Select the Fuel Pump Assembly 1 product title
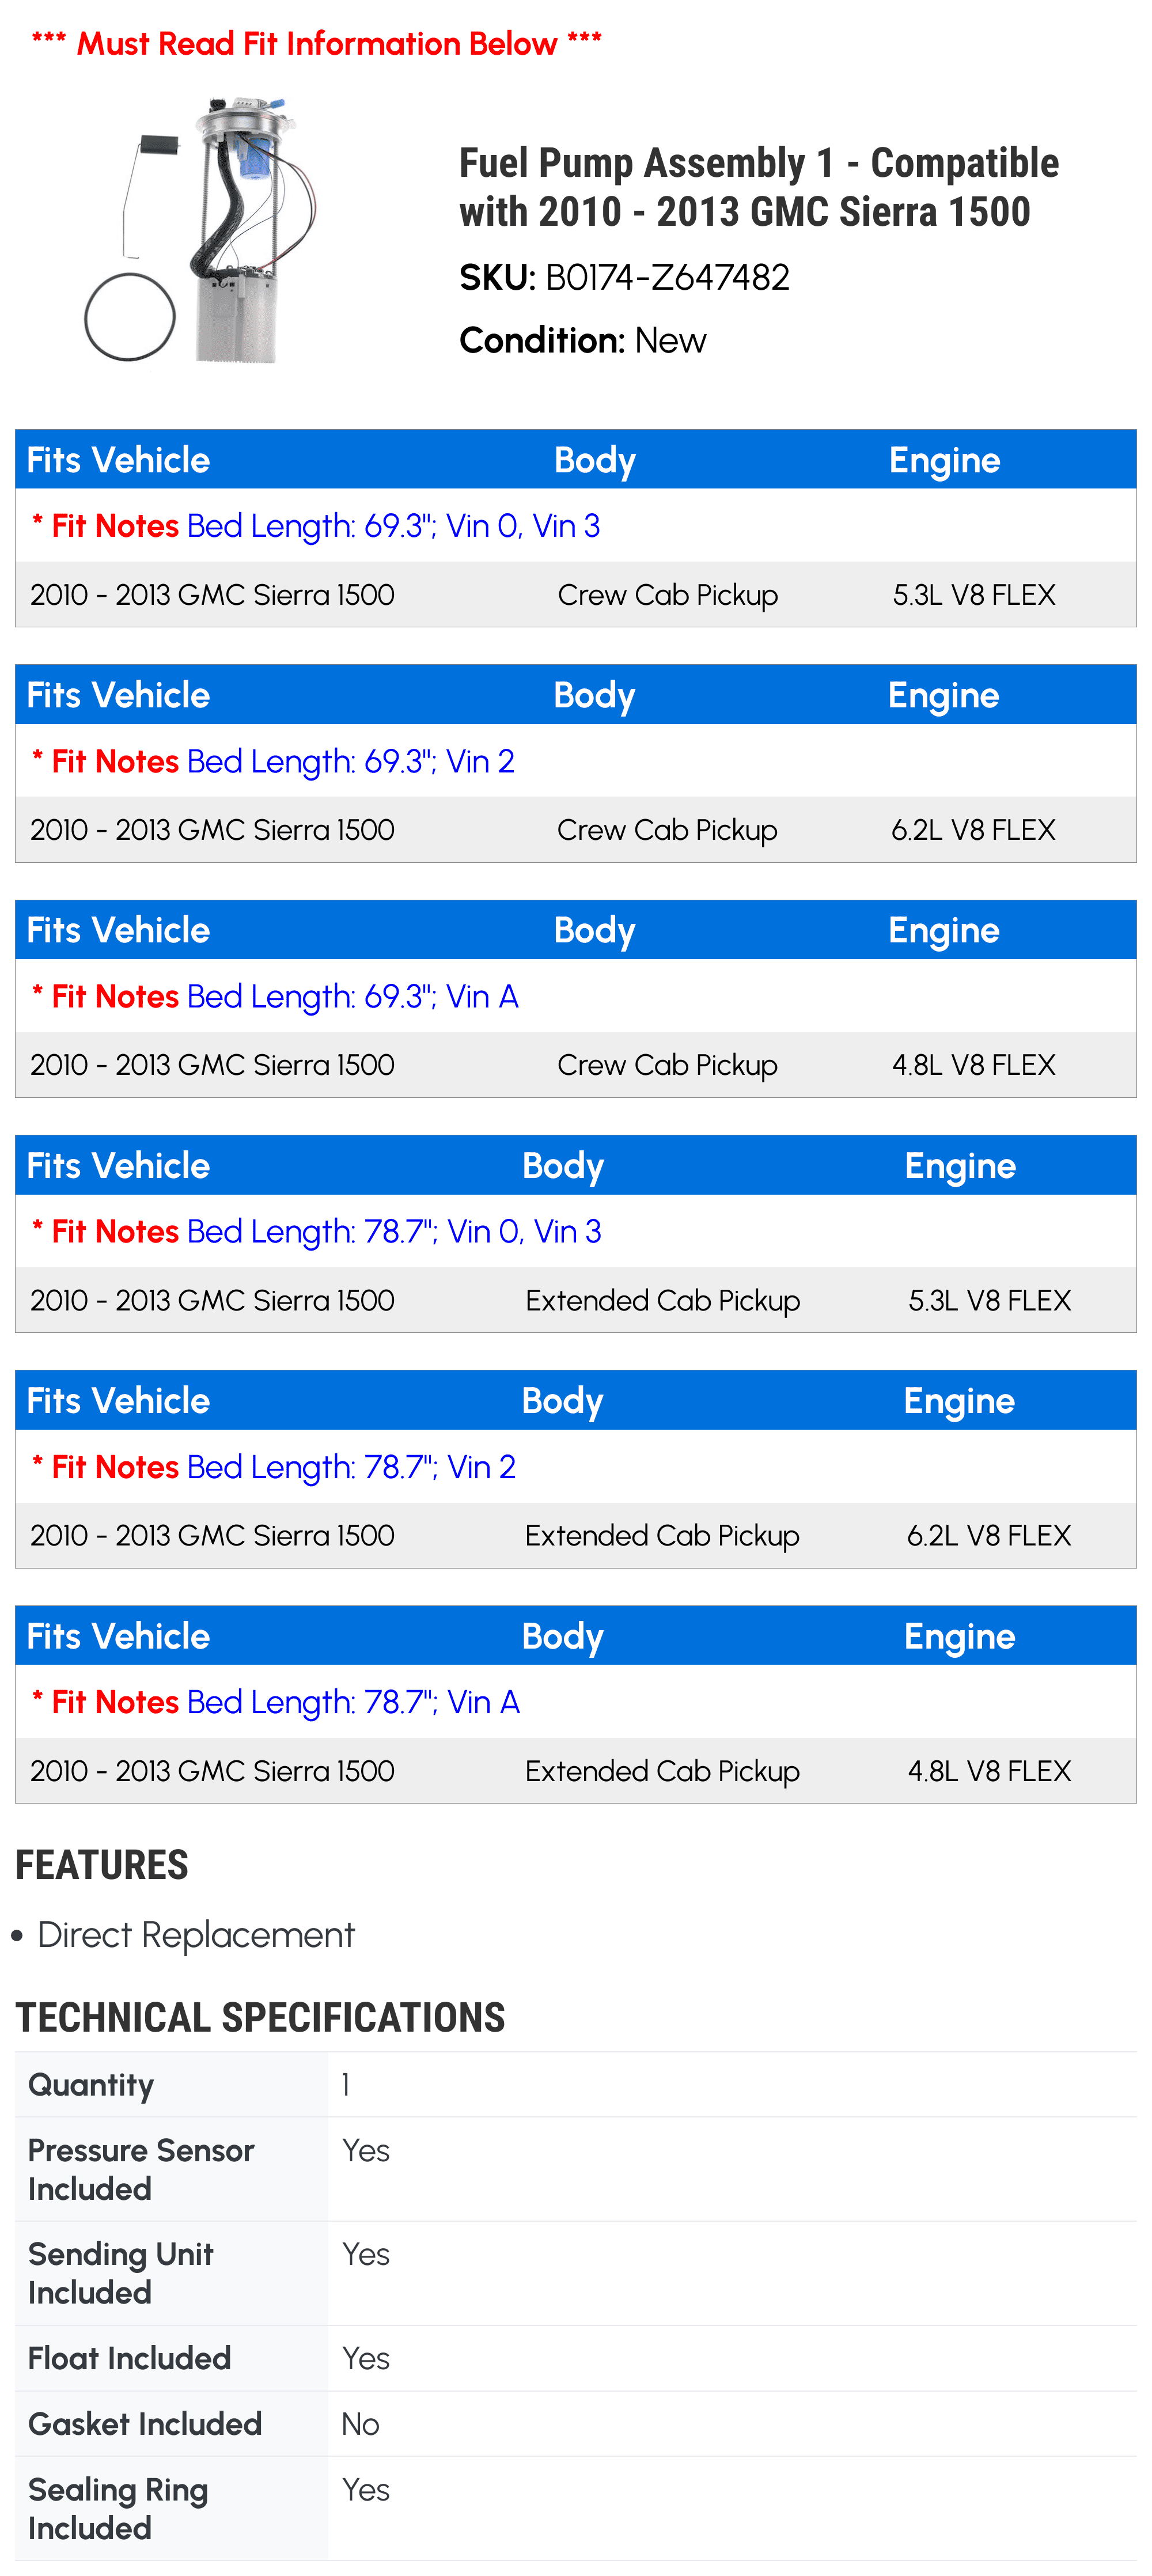Screen dimensions: 1152x2576 click(758, 187)
